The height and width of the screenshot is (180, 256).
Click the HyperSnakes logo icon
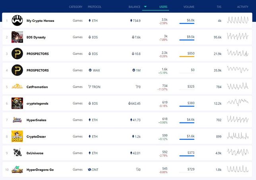point(17,120)
